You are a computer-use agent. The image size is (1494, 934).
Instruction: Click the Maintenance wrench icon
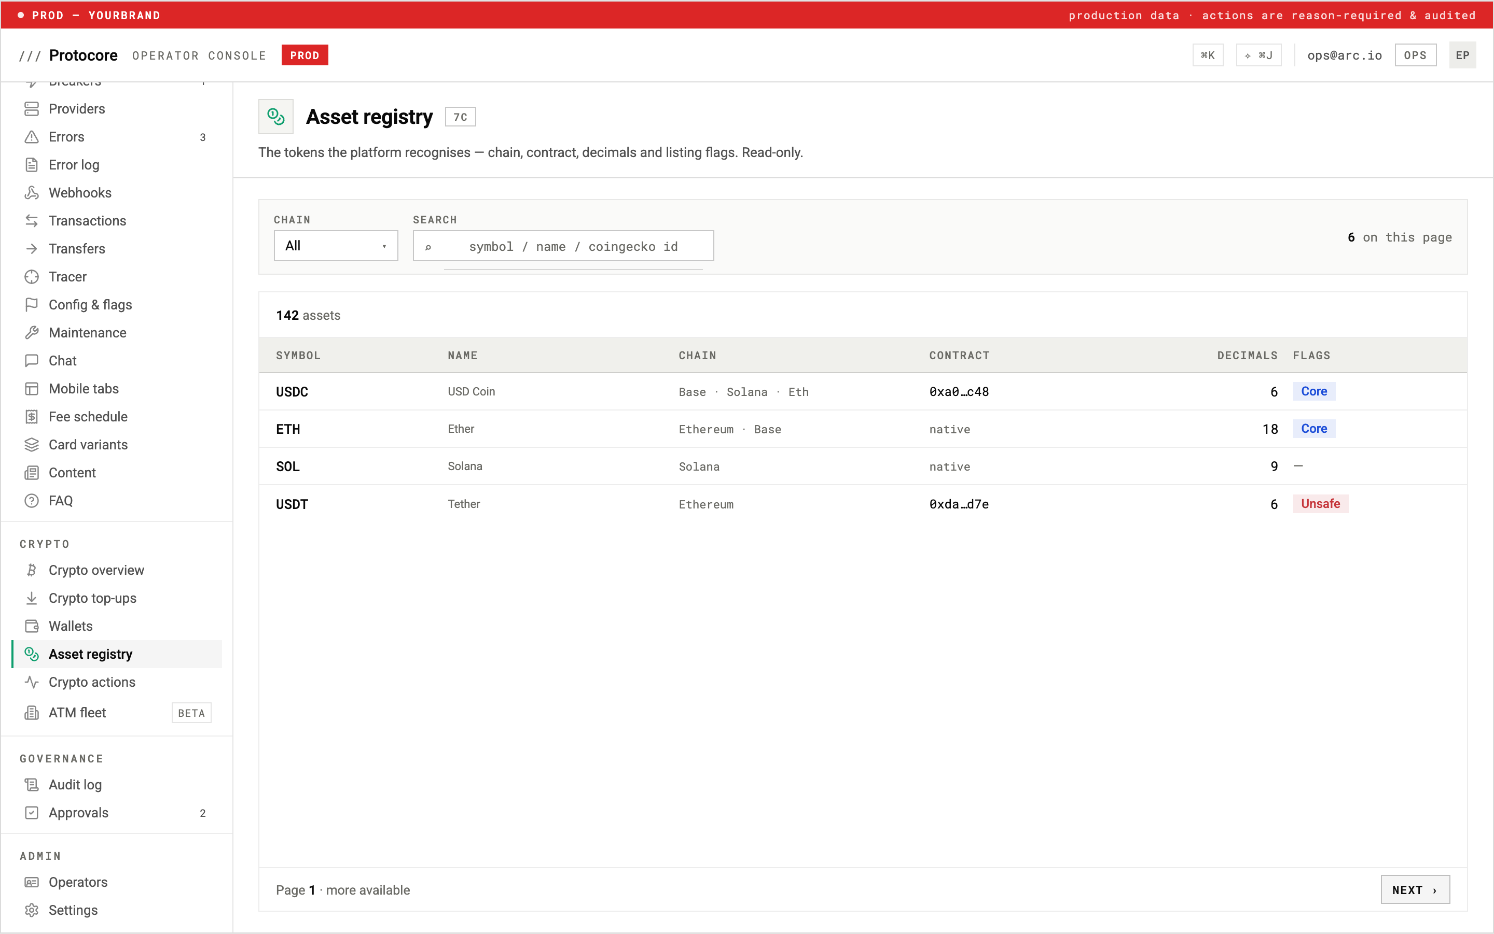pos(32,333)
